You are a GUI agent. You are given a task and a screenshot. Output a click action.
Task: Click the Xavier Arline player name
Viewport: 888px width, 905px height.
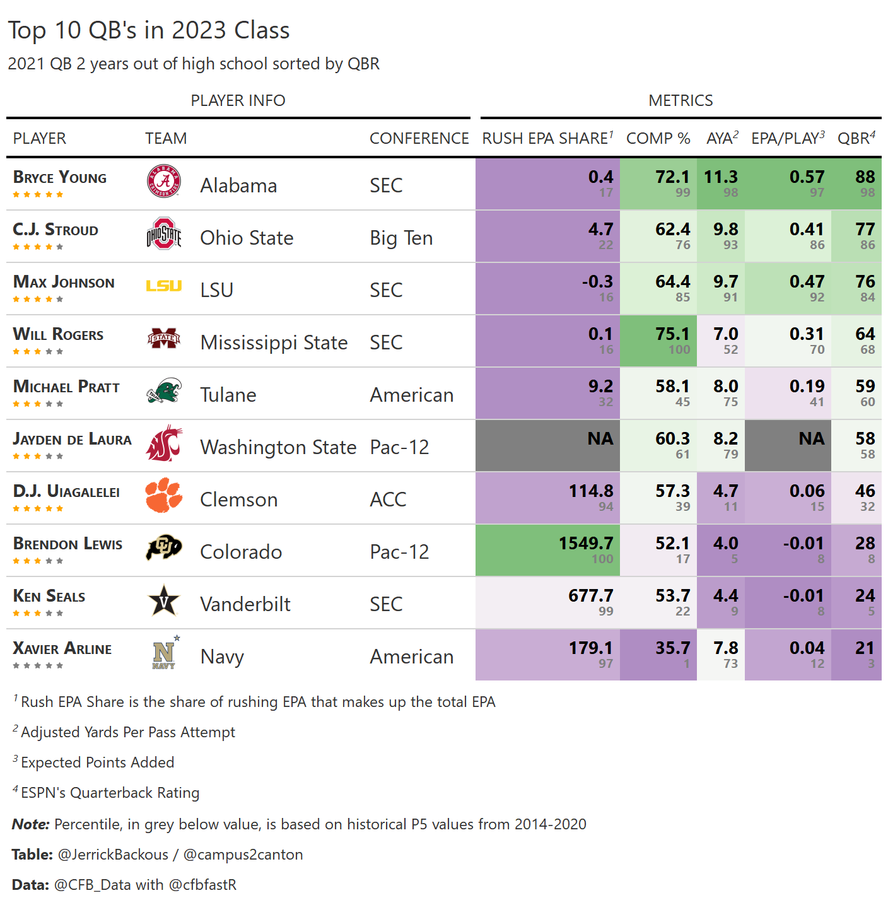[62, 648]
